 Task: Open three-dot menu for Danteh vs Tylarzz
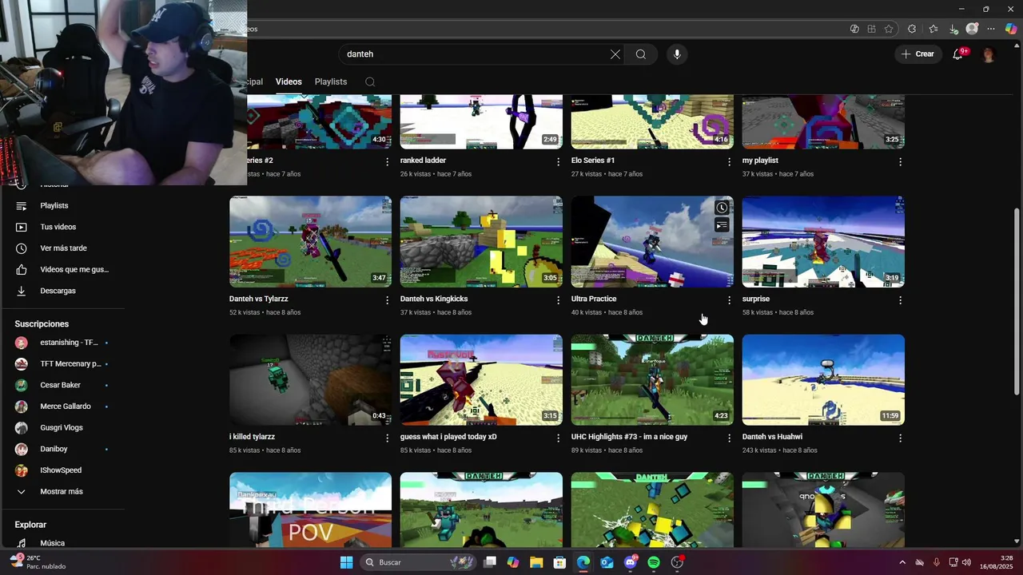tap(388, 300)
